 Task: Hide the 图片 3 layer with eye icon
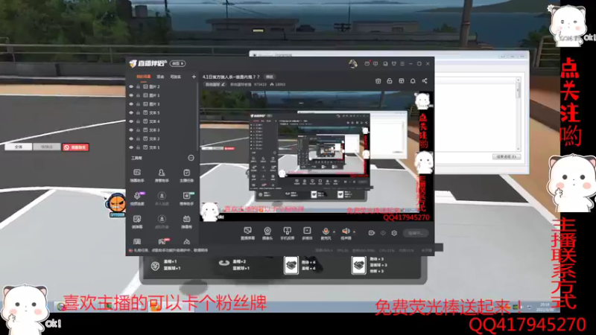tap(132, 104)
